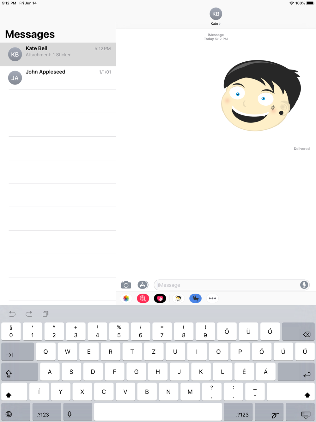Open the Photos app in the app strip
The width and height of the screenshot is (316, 422).
[x=126, y=298]
